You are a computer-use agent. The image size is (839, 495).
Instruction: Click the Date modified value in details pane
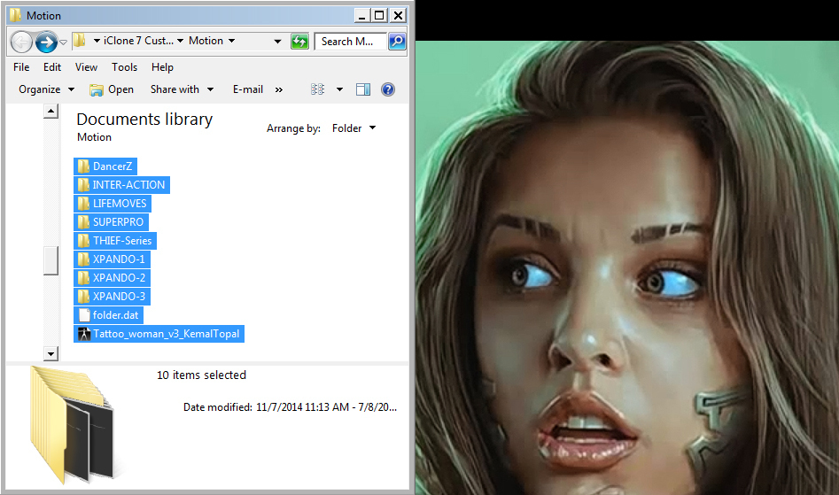tap(326, 407)
